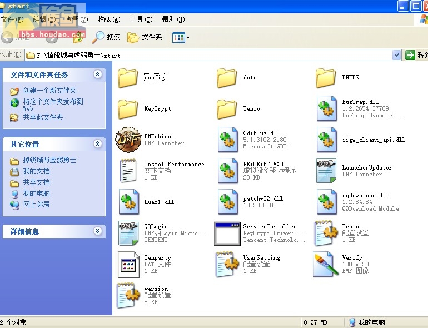Image resolution: width=428 pixels, height=328 pixels.
Task: Open the KeyCrypt folder icon
Action: (x=128, y=110)
